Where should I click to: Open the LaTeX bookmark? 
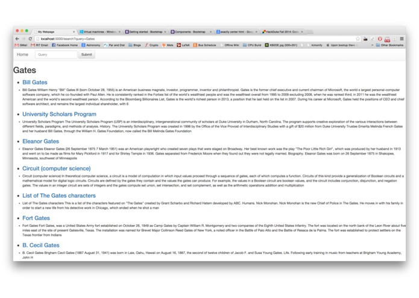coord(183,45)
